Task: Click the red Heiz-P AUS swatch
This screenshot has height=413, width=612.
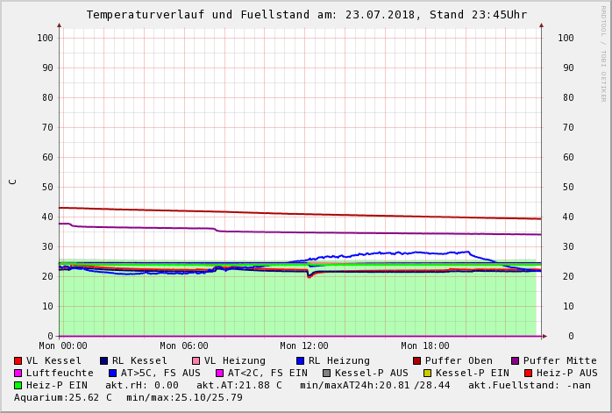Action: 528,374
